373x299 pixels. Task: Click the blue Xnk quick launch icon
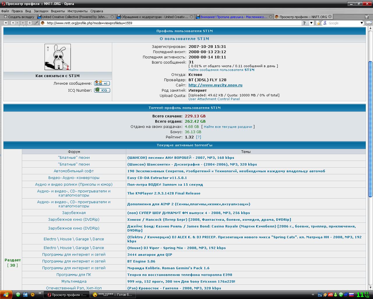pyautogui.click(x=25, y=295)
